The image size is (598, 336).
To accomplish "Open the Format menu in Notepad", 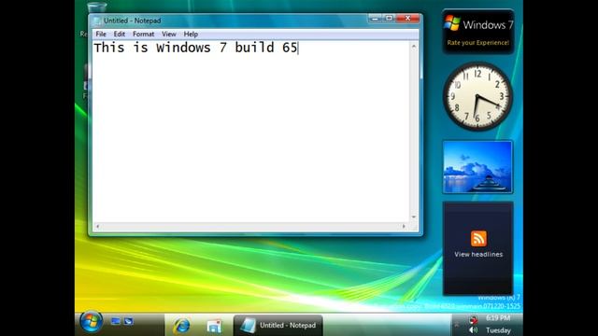I will click(x=143, y=35).
